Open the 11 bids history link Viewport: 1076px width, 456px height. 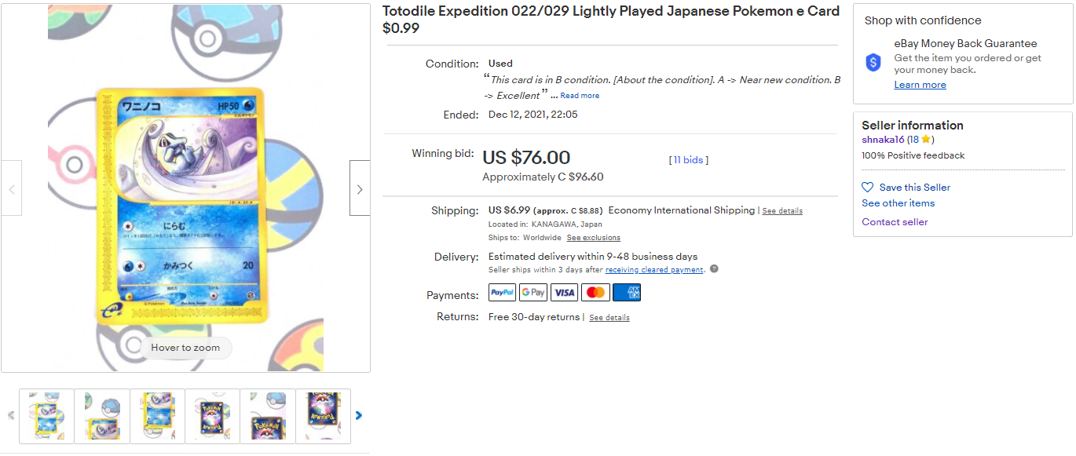point(689,160)
